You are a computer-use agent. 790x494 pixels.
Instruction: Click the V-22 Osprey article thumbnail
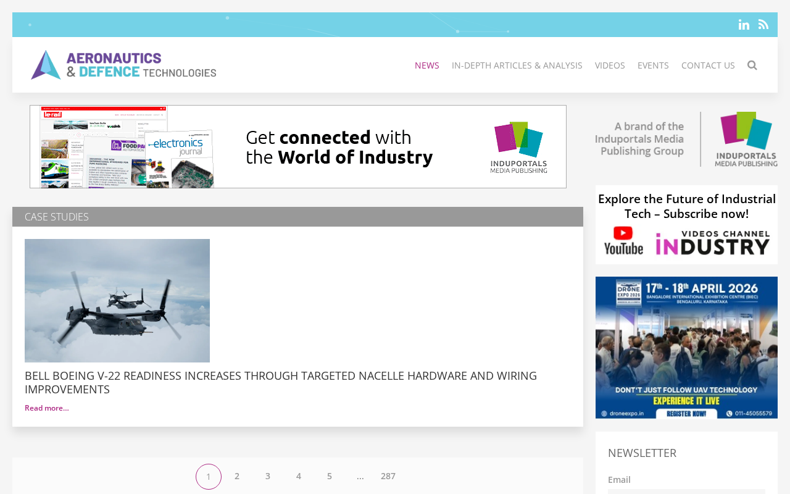tap(117, 301)
